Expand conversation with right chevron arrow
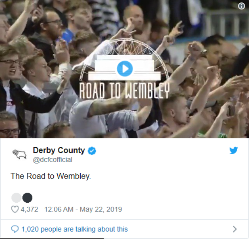 point(235,229)
